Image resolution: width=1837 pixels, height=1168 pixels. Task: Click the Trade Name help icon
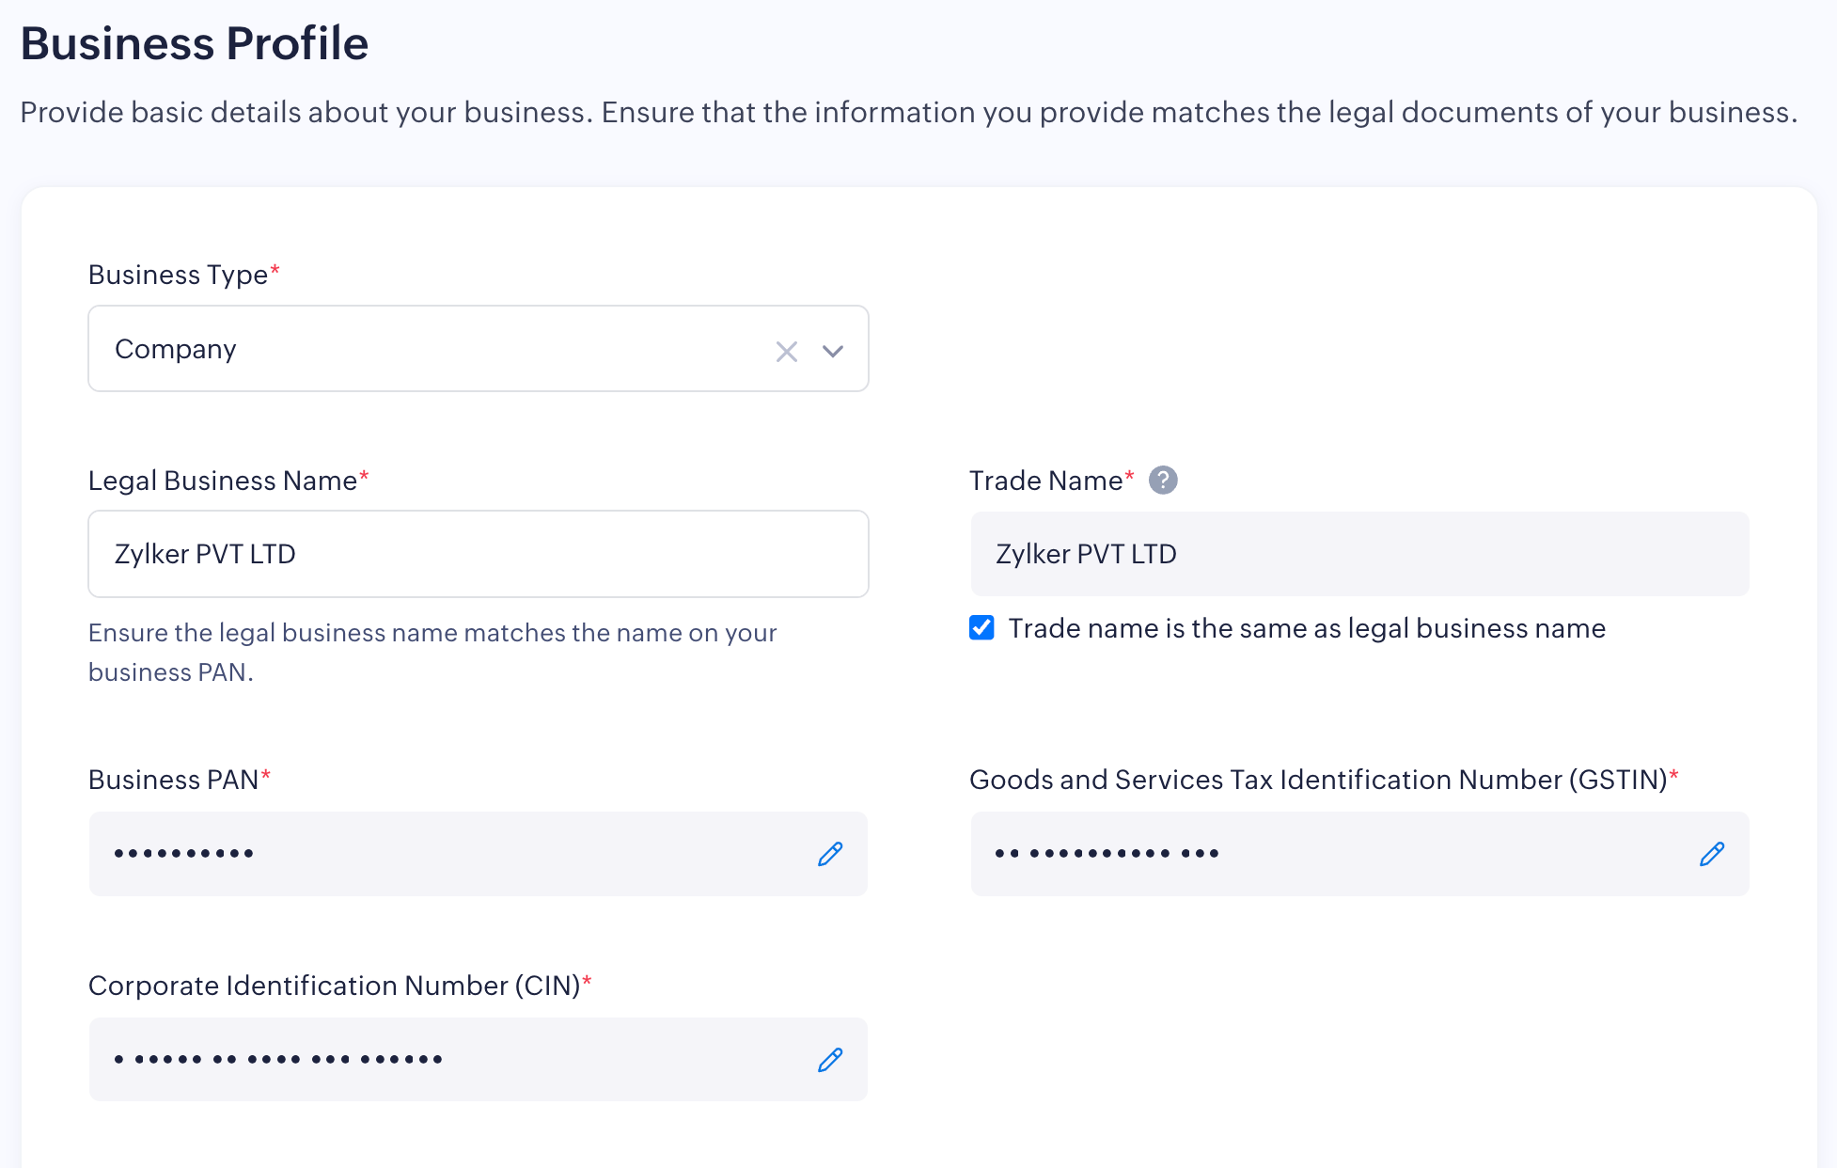click(x=1163, y=480)
